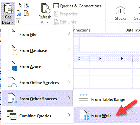Click the From Online Services cloud icon
The width and height of the screenshot is (140, 125).
[x=12, y=82]
